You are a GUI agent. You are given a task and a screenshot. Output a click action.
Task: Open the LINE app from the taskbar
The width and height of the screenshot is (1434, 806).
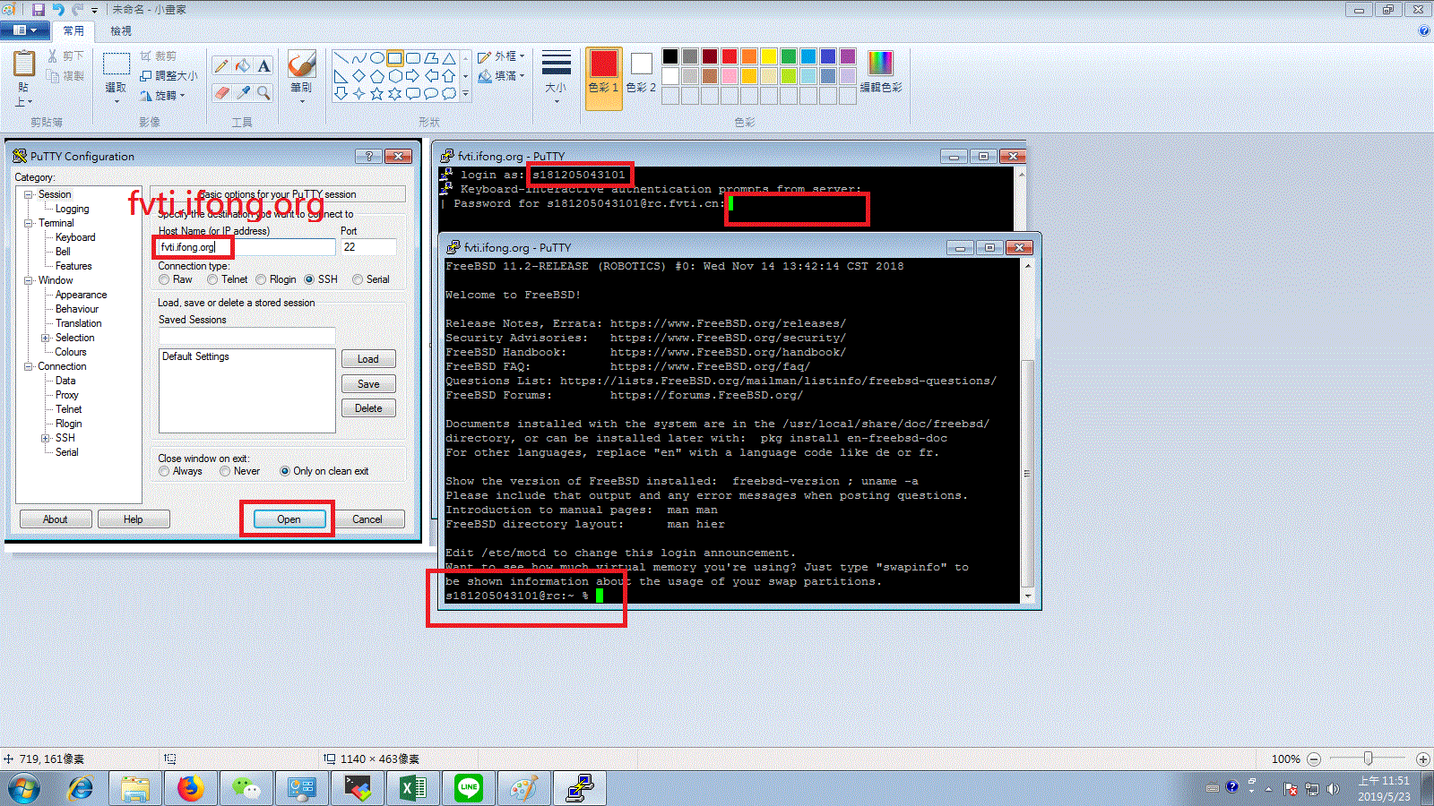click(468, 788)
